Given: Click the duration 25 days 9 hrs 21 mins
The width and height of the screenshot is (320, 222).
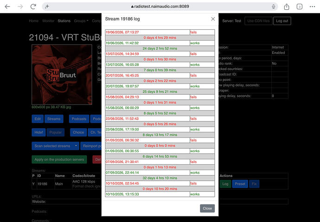Looking at the screenshot, I should click(x=160, y=91).
